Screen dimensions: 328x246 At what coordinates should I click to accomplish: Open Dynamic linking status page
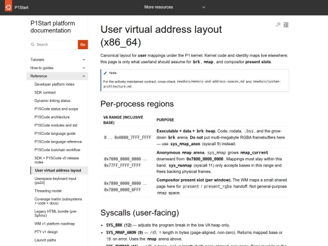(x=52, y=101)
